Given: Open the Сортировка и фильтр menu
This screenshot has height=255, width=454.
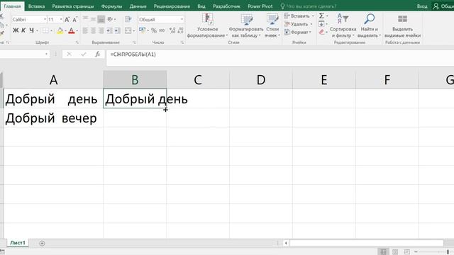Looking at the screenshot, I should [343, 25].
